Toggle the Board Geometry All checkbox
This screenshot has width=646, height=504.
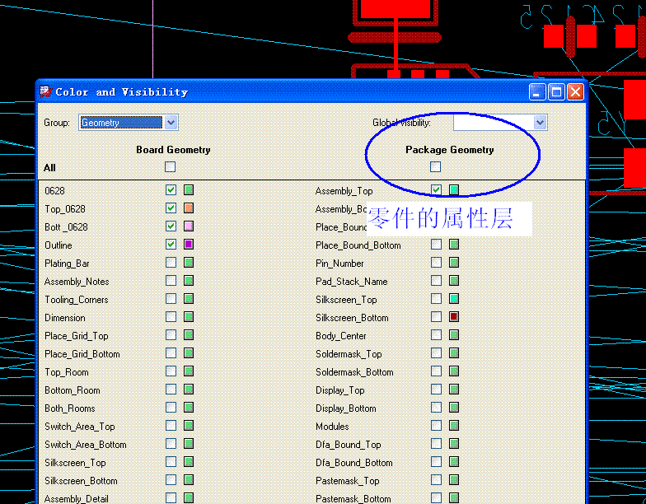coord(170,166)
